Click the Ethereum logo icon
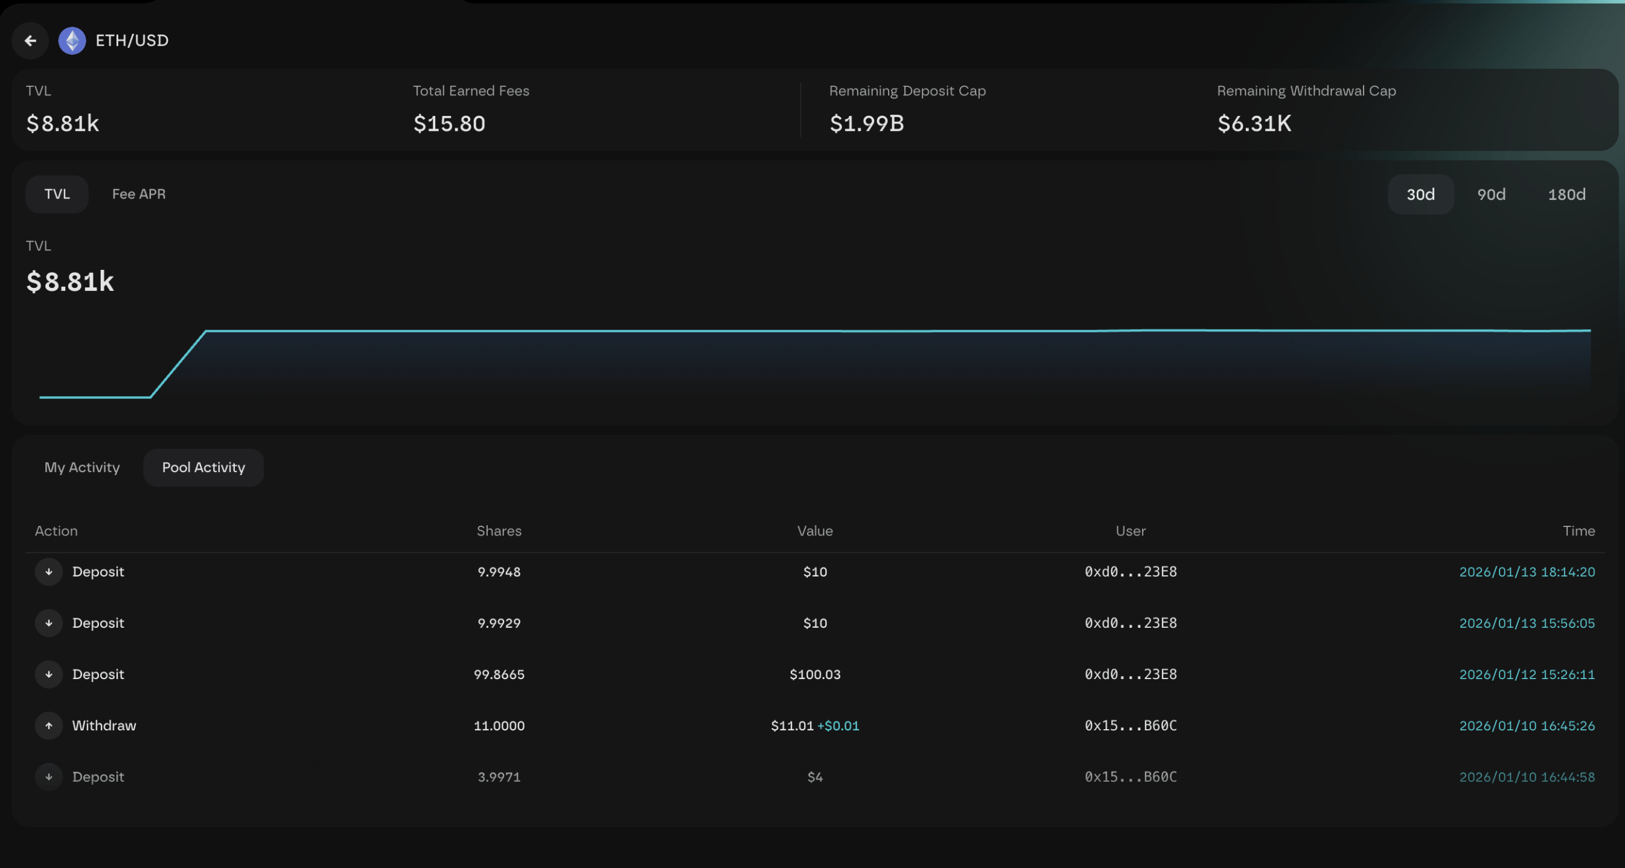The height and width of the screenshot is (868, 1625). tap(72, 41)
